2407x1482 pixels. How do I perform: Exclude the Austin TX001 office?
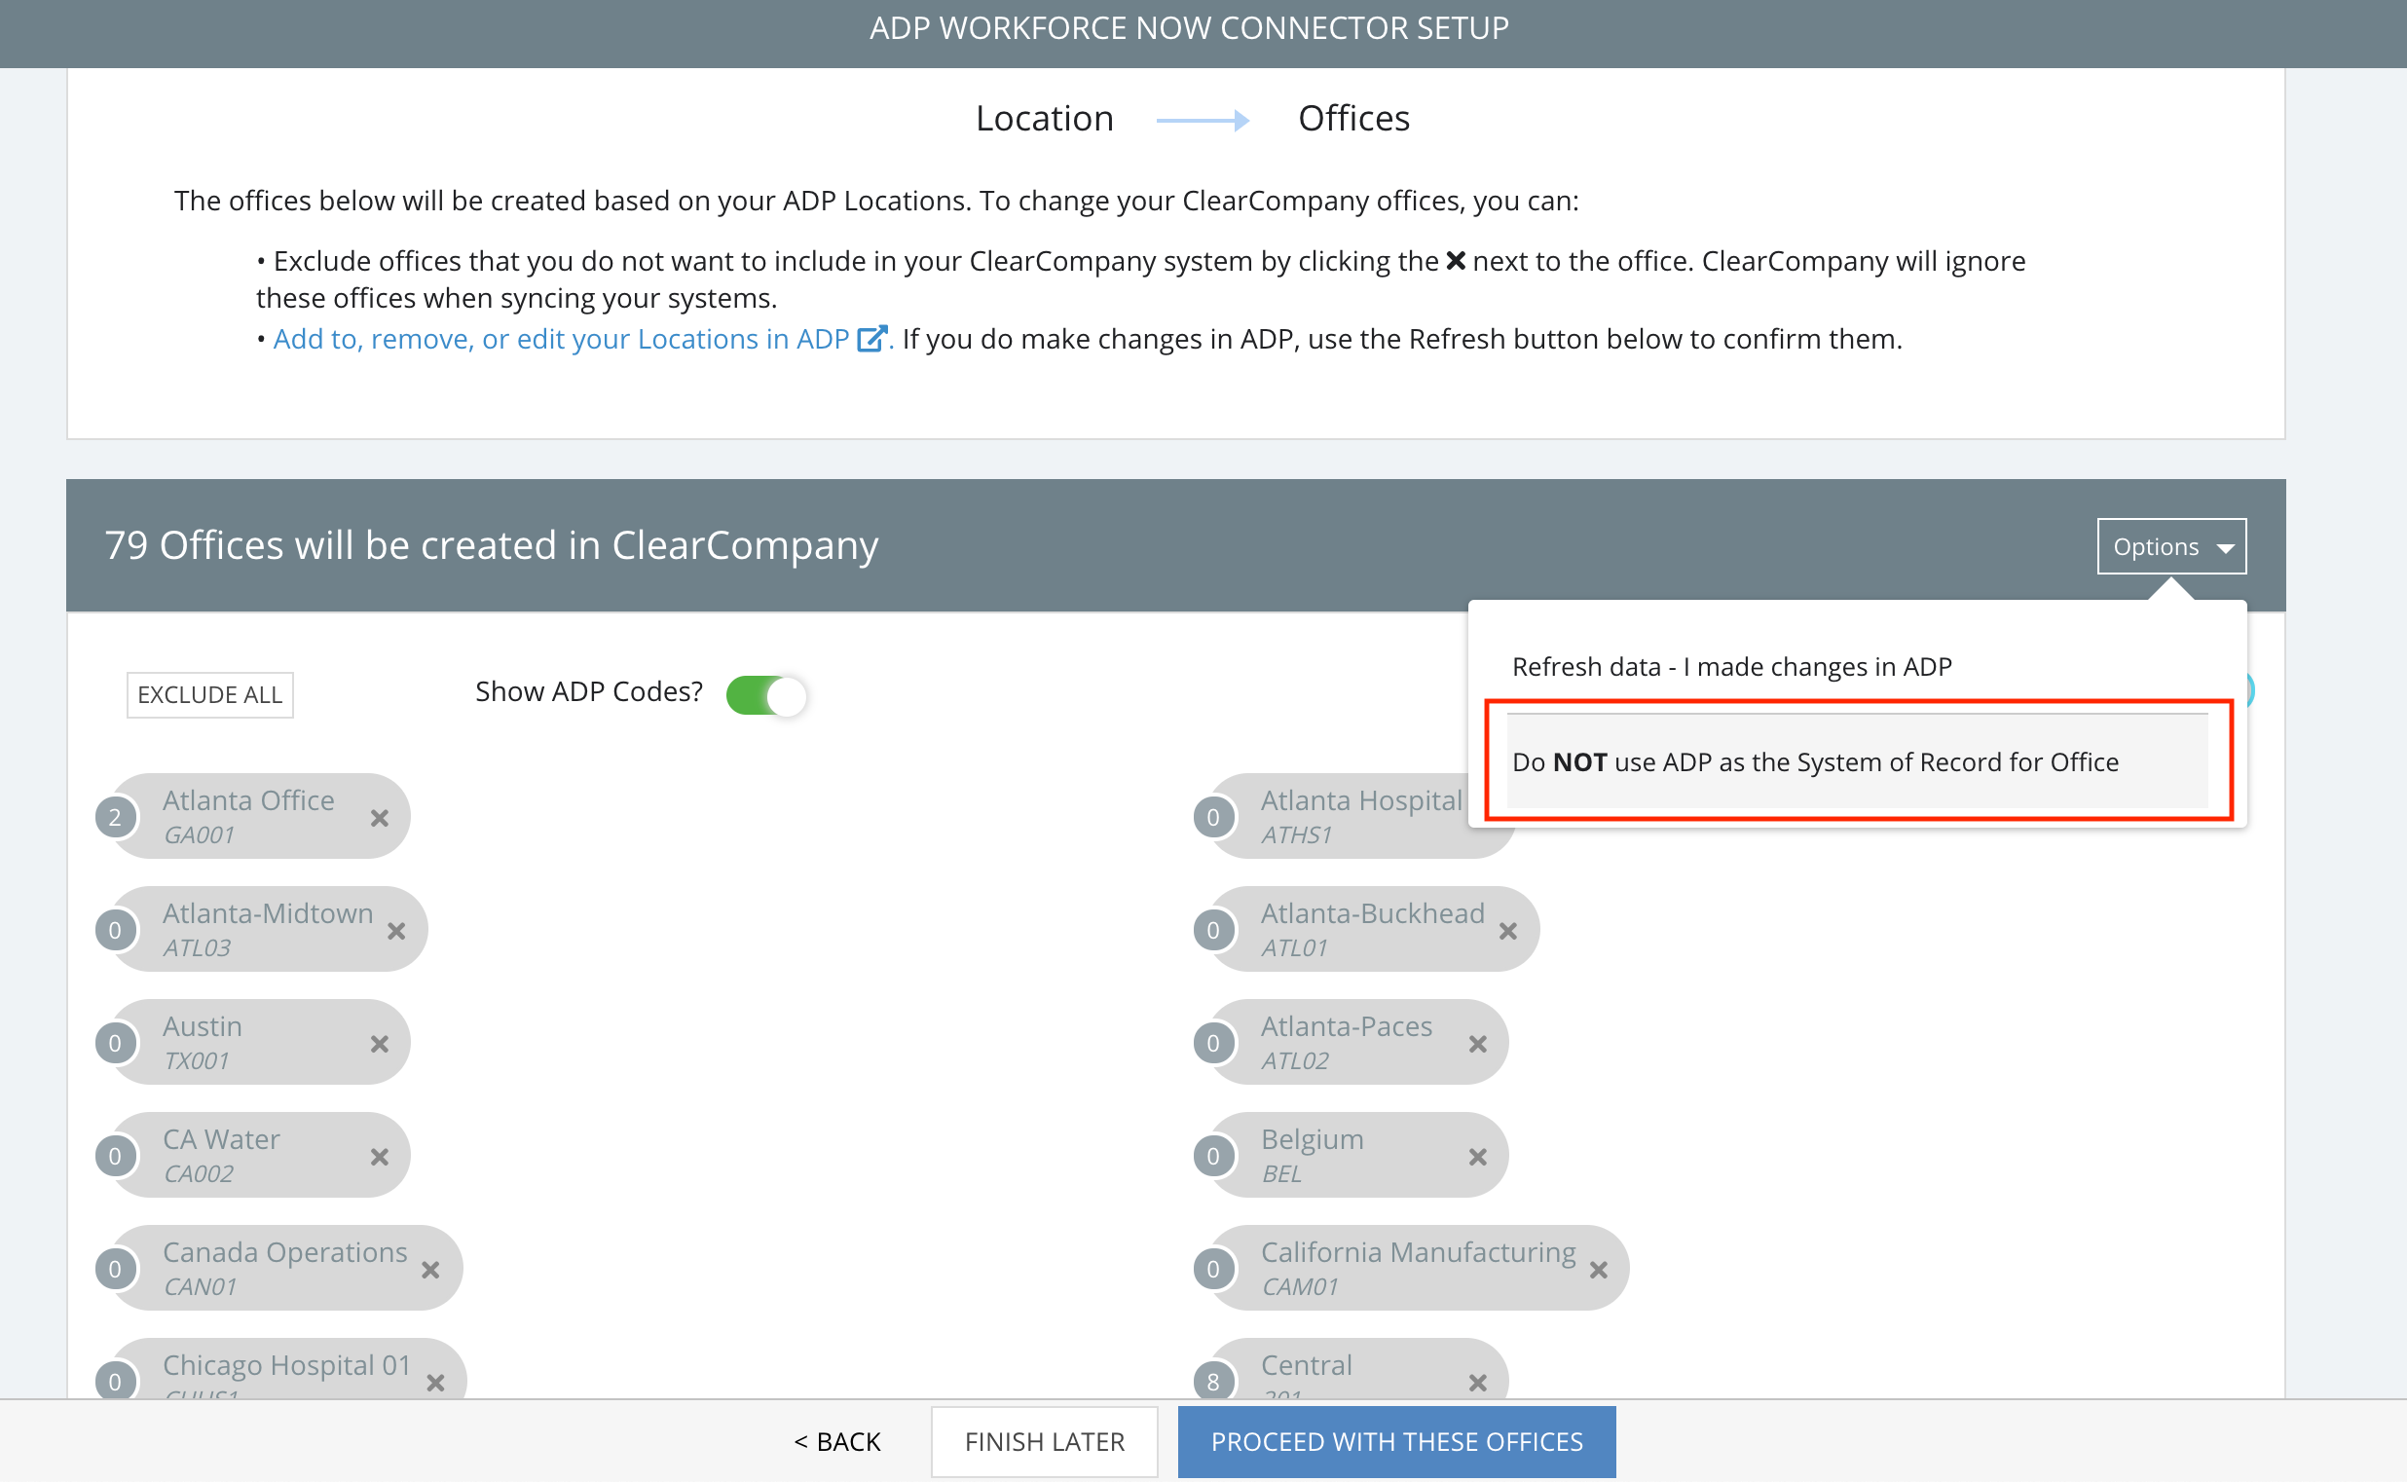click(x=380, y=1043)
